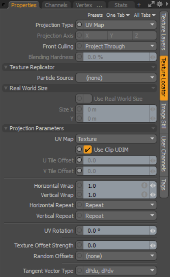Open the panel settings gear icon
This screenshot has height=277, width=170.
[x=159, y=4]
